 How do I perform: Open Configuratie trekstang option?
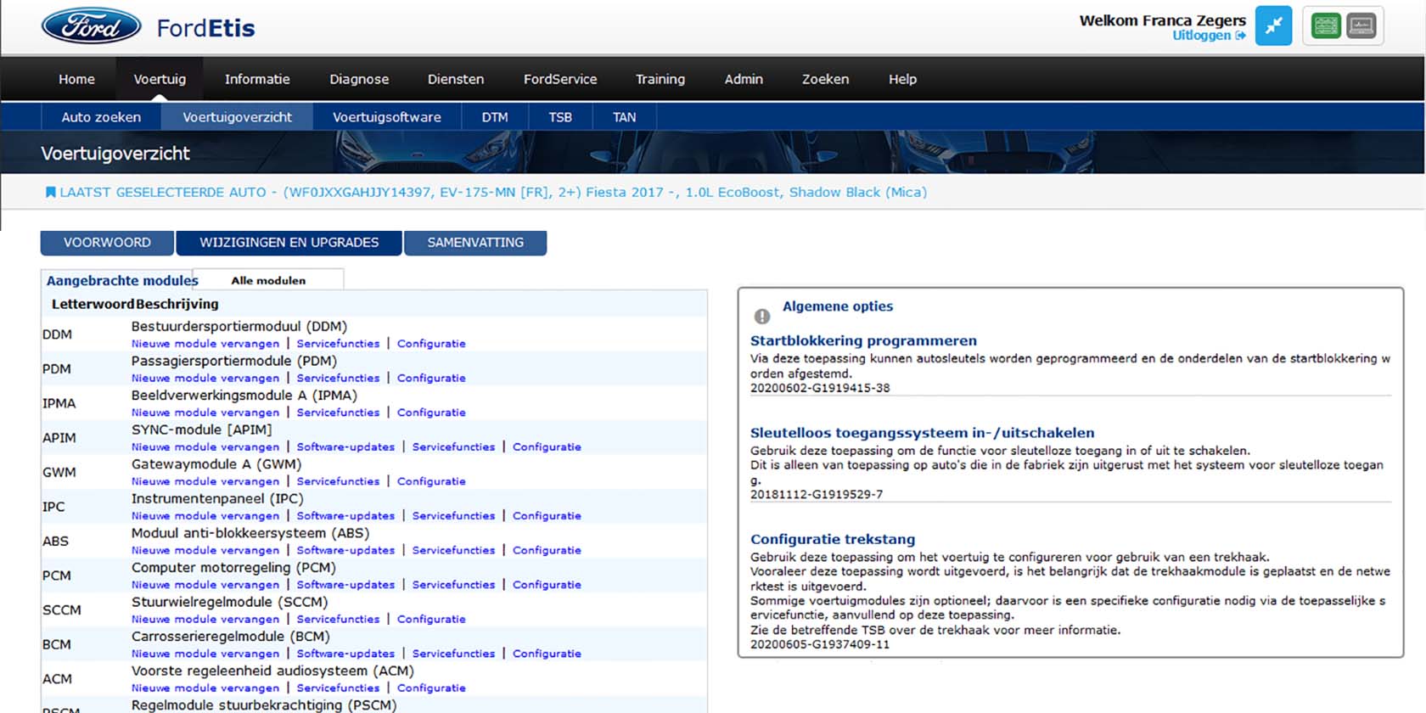coord(833,540)
